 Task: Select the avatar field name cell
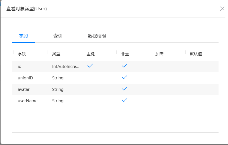click(24, 89)
